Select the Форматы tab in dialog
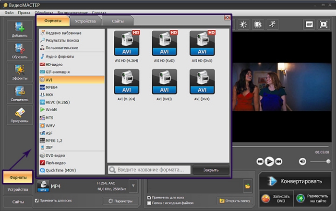 [53, 21]
